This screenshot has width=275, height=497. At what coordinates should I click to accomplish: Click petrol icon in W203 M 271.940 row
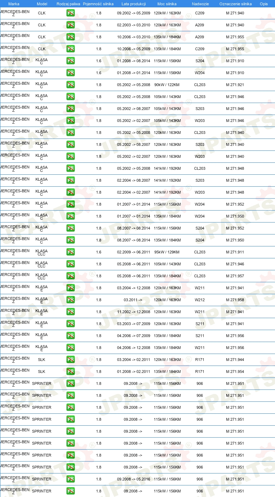coord(71,157)
